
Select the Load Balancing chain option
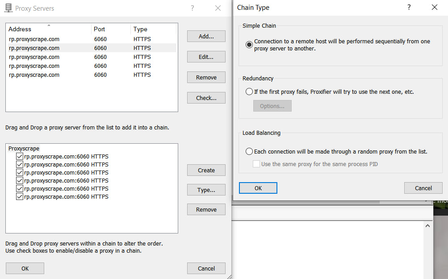coord(249,151)
